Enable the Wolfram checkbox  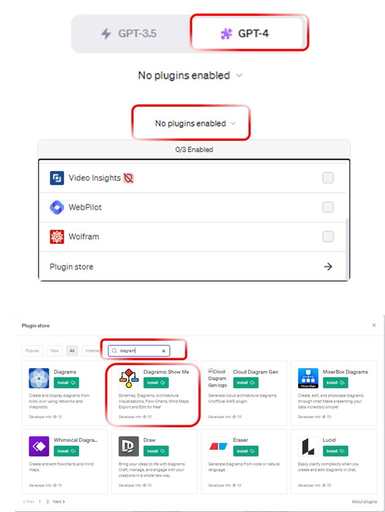[x=328, y=236]
